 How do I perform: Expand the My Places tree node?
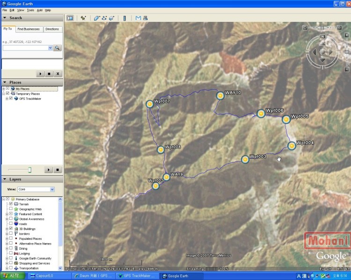click(4, 89)
